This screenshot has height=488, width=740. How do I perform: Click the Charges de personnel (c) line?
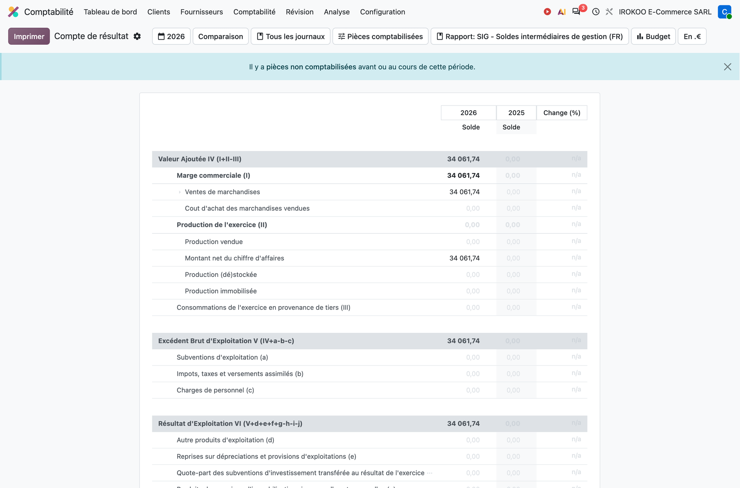(x=370, y=390)
